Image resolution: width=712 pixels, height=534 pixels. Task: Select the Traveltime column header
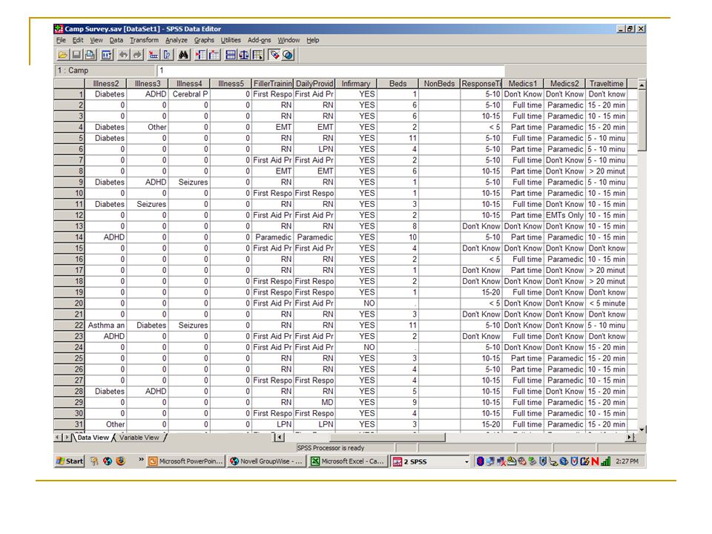pyautogui.click(x=606, y=84)
